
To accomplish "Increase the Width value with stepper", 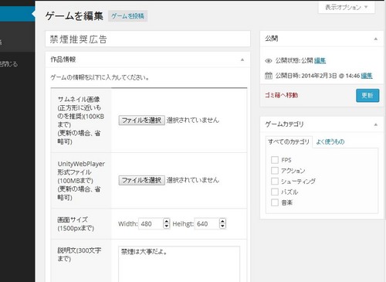I will (x=167, y=221).
